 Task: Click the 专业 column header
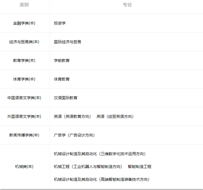(127, 5)
